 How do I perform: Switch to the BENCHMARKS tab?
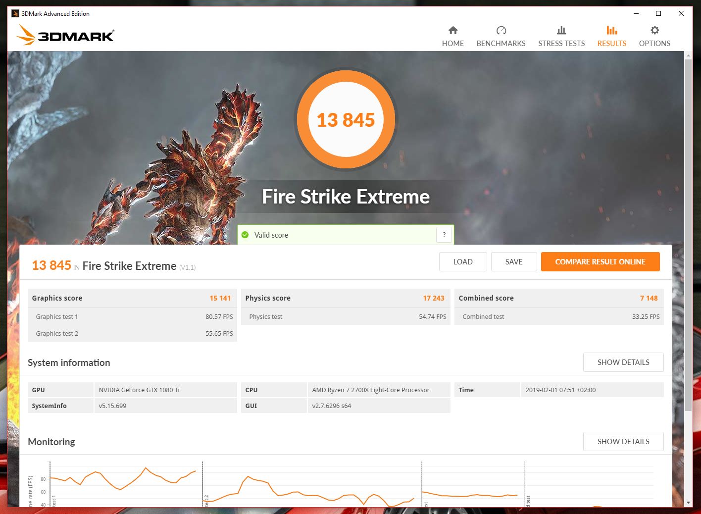pyautogui.click(x=501, y=37)
